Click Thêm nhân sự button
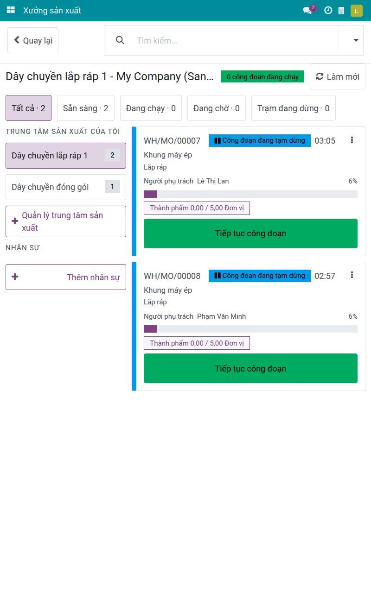Viewport: 371px width, 593px height. coord(66,277)
